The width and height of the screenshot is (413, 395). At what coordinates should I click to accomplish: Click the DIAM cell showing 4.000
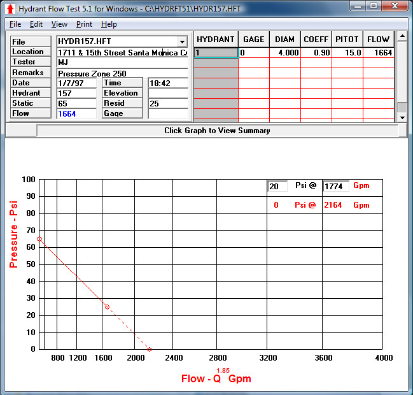click(x=285, y=53)
